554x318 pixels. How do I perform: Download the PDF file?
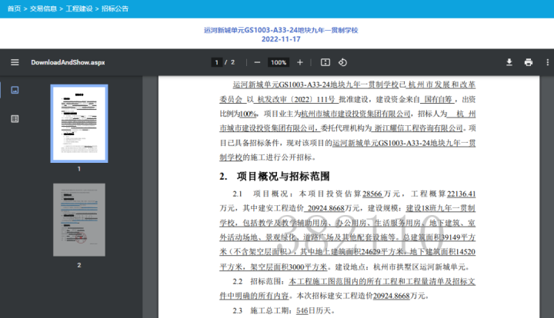point(509,62)
